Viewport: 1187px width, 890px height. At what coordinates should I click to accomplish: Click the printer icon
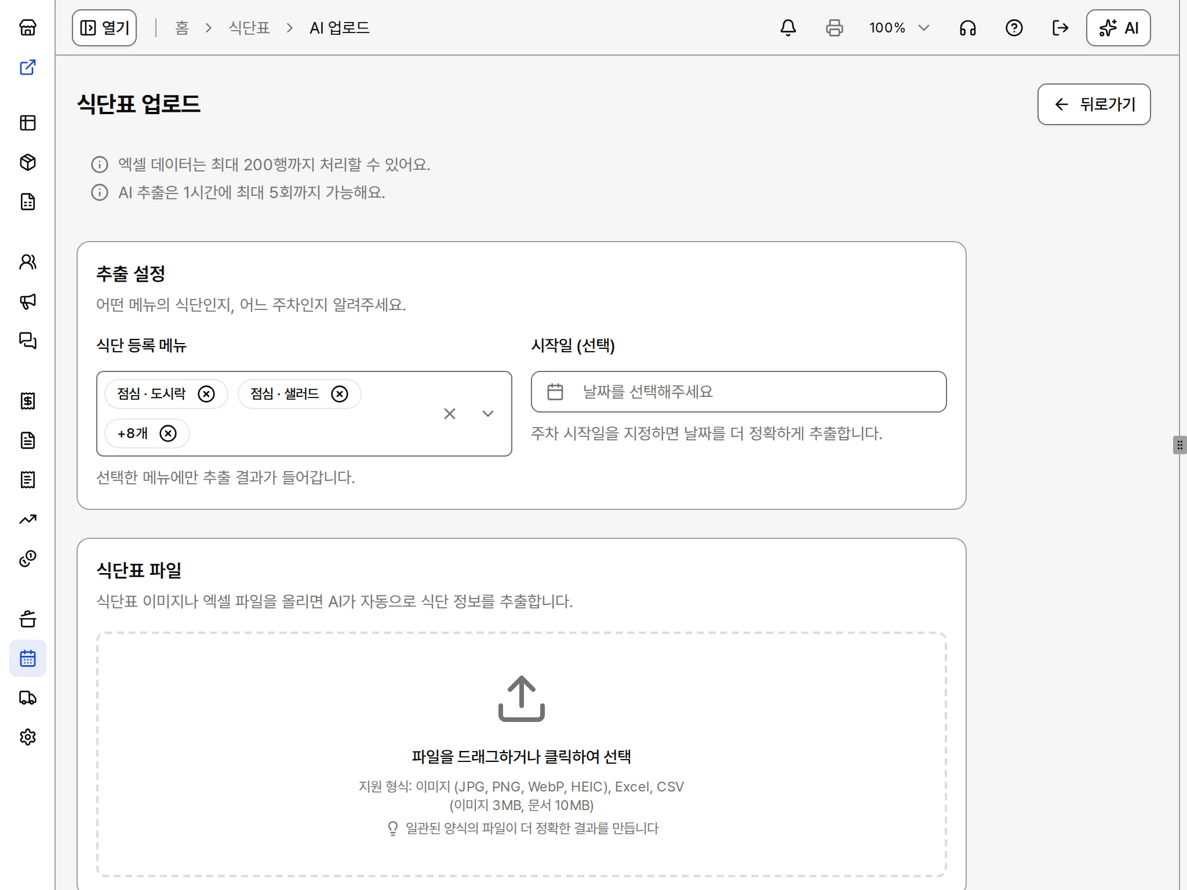[834, 28]
